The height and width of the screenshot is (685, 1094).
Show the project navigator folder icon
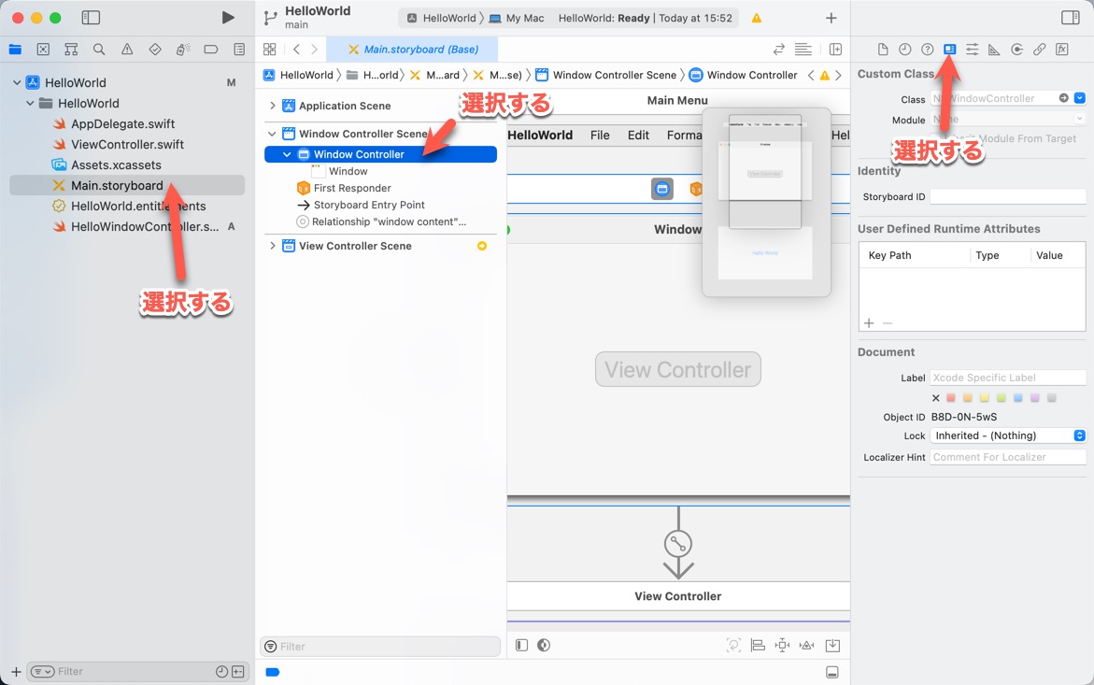pyautogui.click(x=15, y=49)
